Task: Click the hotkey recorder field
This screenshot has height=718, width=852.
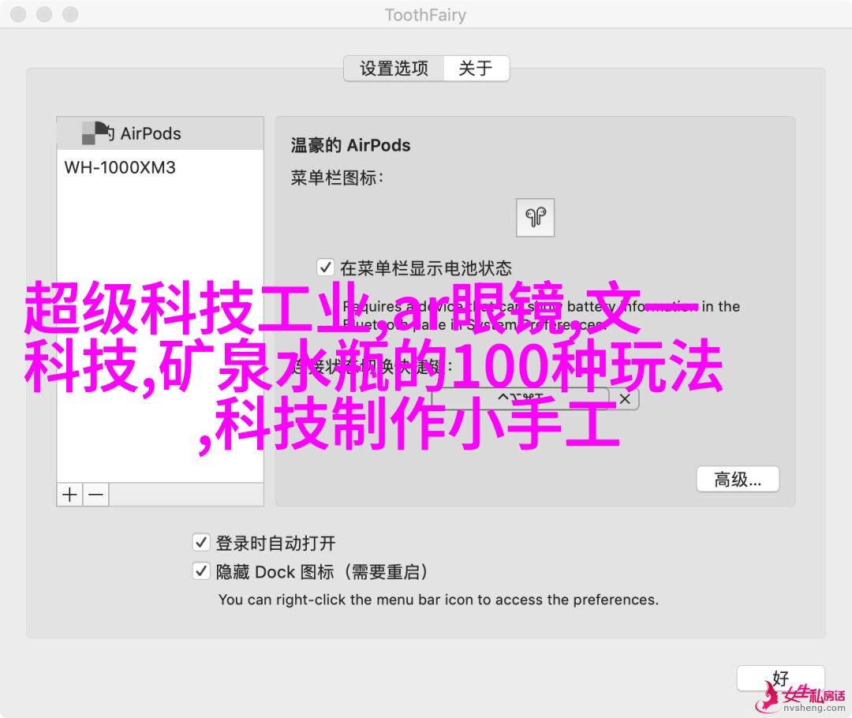Action: coord(520,399)
